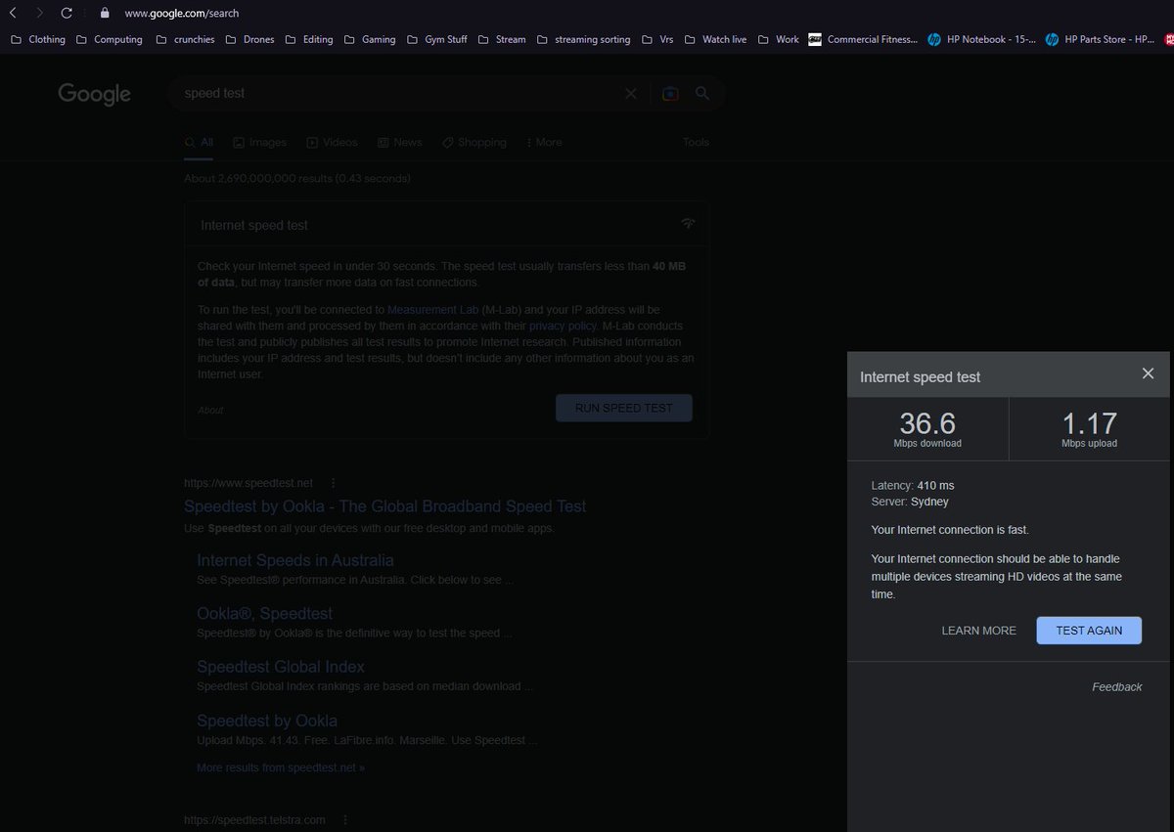1174x832 pixels.
Task: Open the lower Speedtest by Ookla sitelink
Action: click(x=267, y=721)
